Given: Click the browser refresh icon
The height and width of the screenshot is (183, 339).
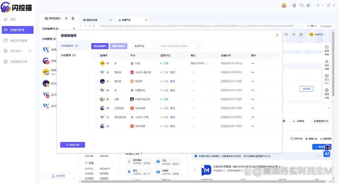Looking at the screenshot, I should (x=90, y=26).
